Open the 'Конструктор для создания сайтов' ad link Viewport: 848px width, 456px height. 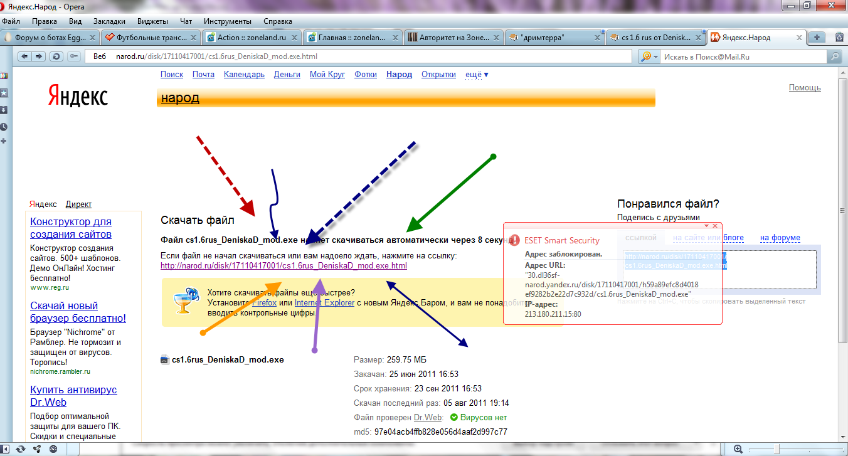tap(71, 228)
